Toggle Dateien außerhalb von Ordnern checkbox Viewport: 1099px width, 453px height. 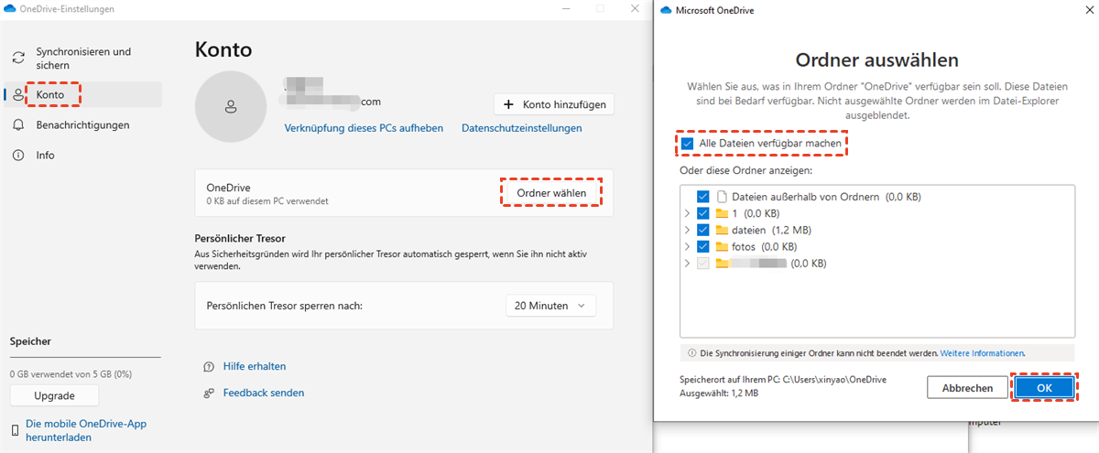[702, 196]
